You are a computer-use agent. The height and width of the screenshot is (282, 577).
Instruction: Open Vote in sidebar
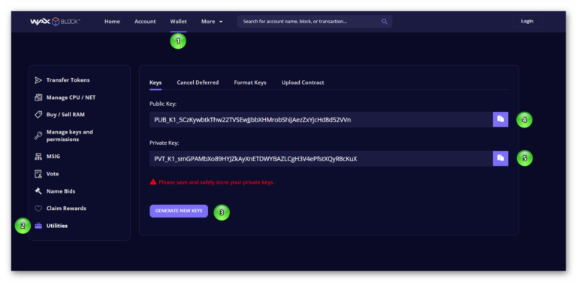pos(53,174)
